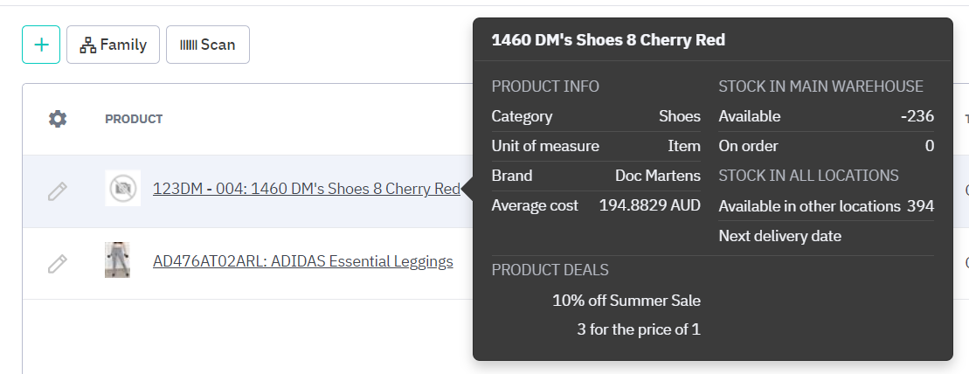This screenshot has height=374, width=969.
Task: Click the PRODUCT column header
Action: pyautogui.click(x=134, y=119)
